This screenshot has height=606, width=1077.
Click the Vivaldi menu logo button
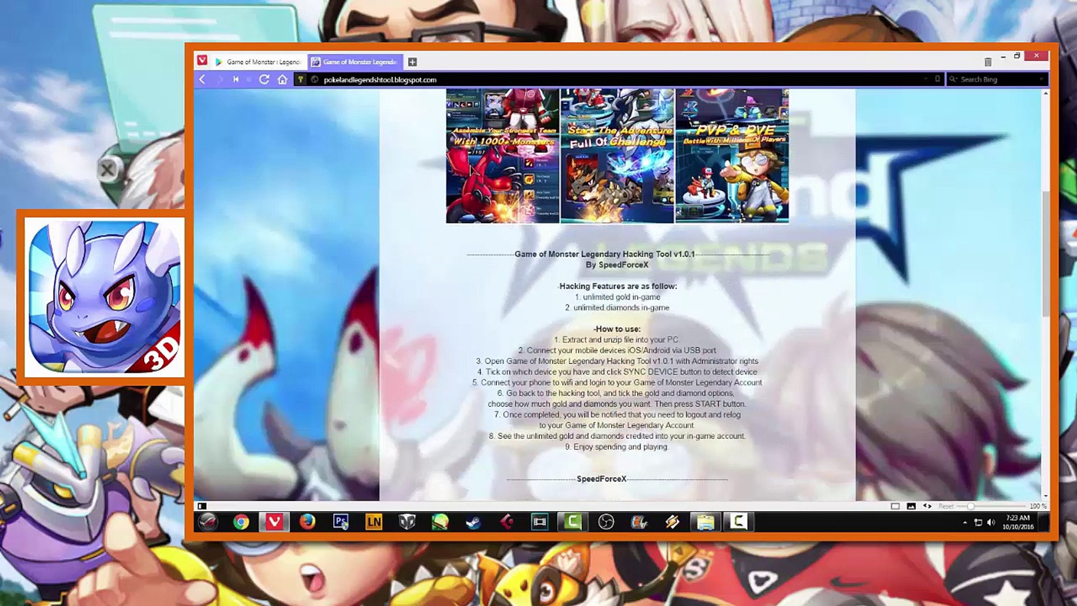pyautogui.click(x=202, y=61)
